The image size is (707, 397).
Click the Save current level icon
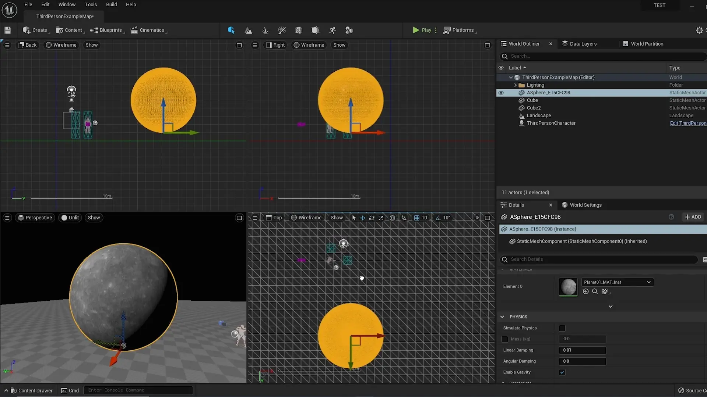click(8, 30)
